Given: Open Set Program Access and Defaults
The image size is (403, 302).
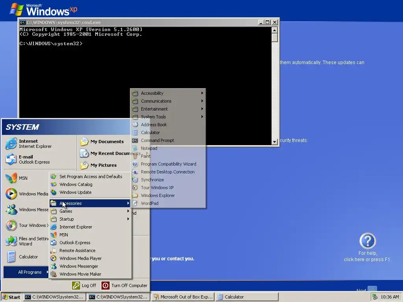Looking at the screenshot, I should coord(90,177).
